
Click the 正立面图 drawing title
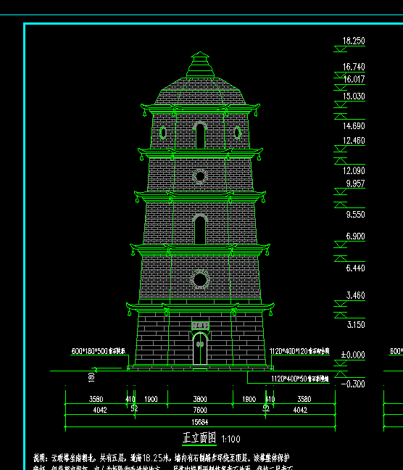[199, 438]
